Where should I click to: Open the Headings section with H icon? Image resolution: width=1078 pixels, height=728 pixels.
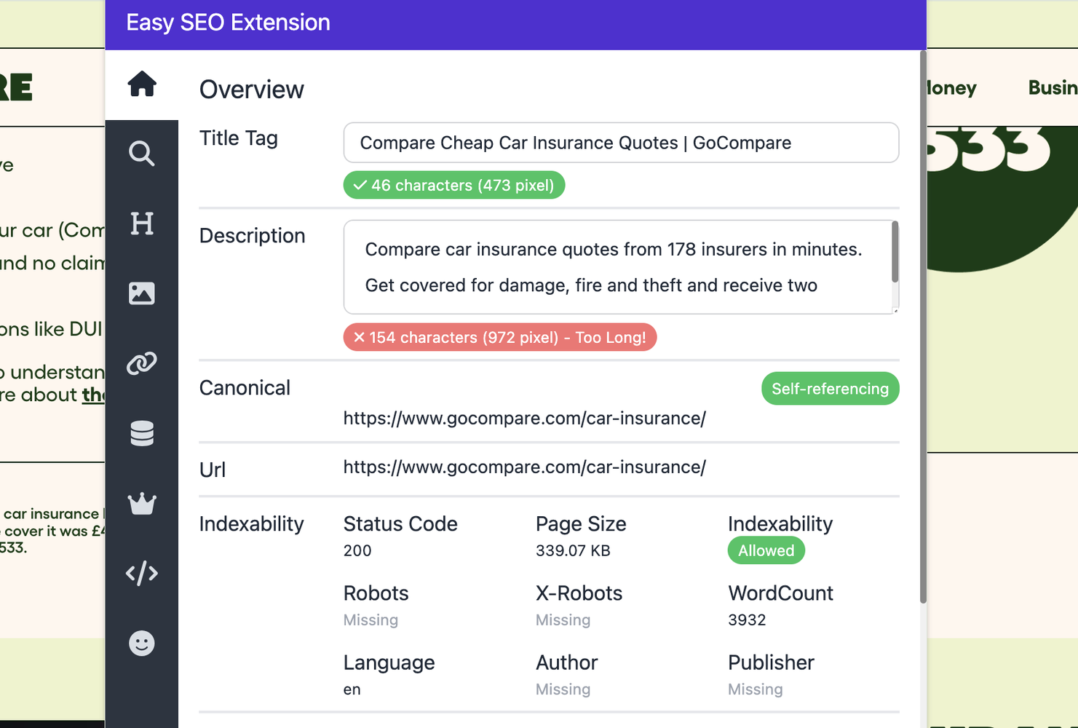pos(142,223)
